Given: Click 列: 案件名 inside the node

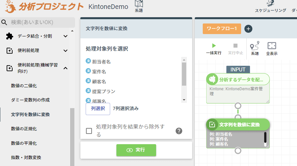Looking at the screenshot, I should [x=219, y=139].
